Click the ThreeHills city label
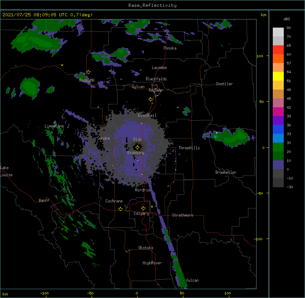The width and height of the screenshot is (305, 298). coord(189,148)
